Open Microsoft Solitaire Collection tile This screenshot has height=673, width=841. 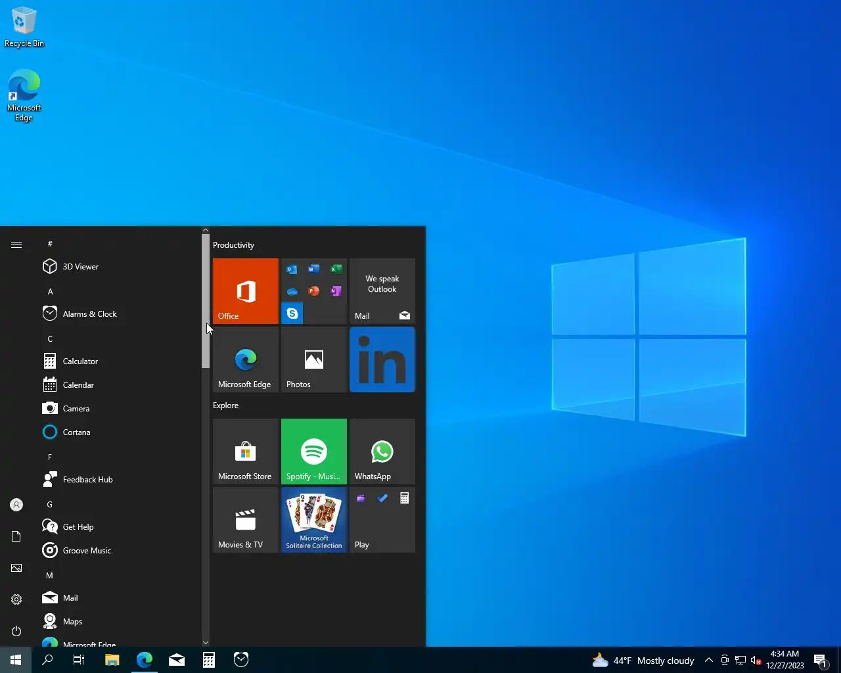click(314, 520)
